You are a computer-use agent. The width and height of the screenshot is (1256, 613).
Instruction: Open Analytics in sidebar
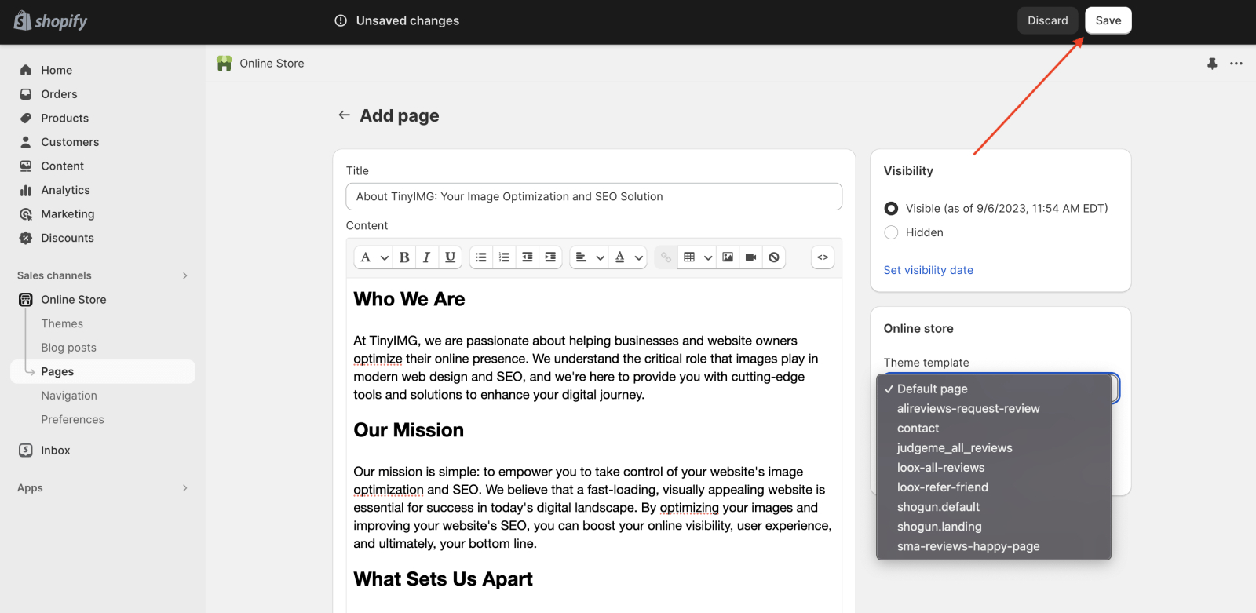pyautogui.click(x=103, y=190)
